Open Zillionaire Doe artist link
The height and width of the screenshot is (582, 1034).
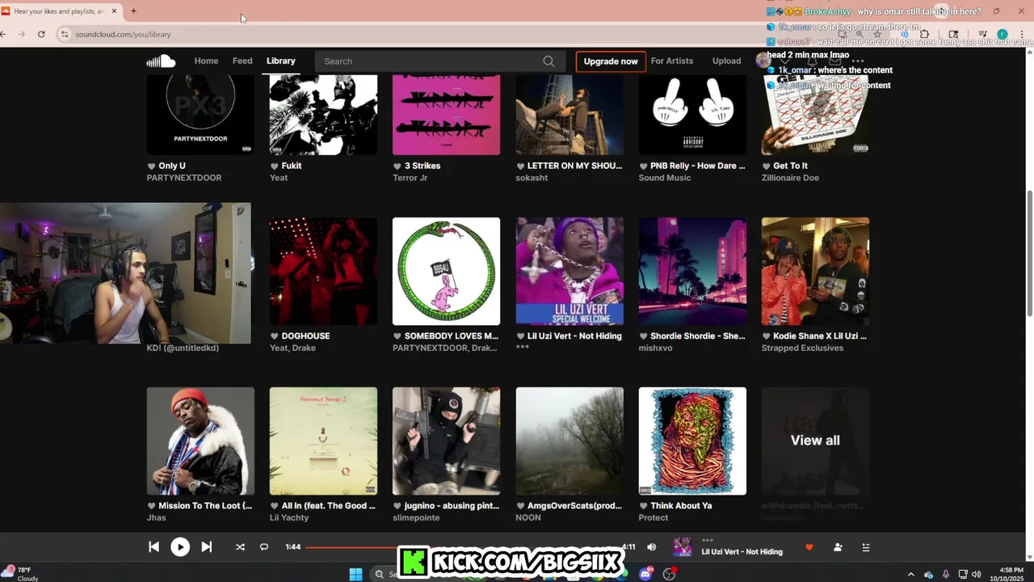tap(790, 178)
